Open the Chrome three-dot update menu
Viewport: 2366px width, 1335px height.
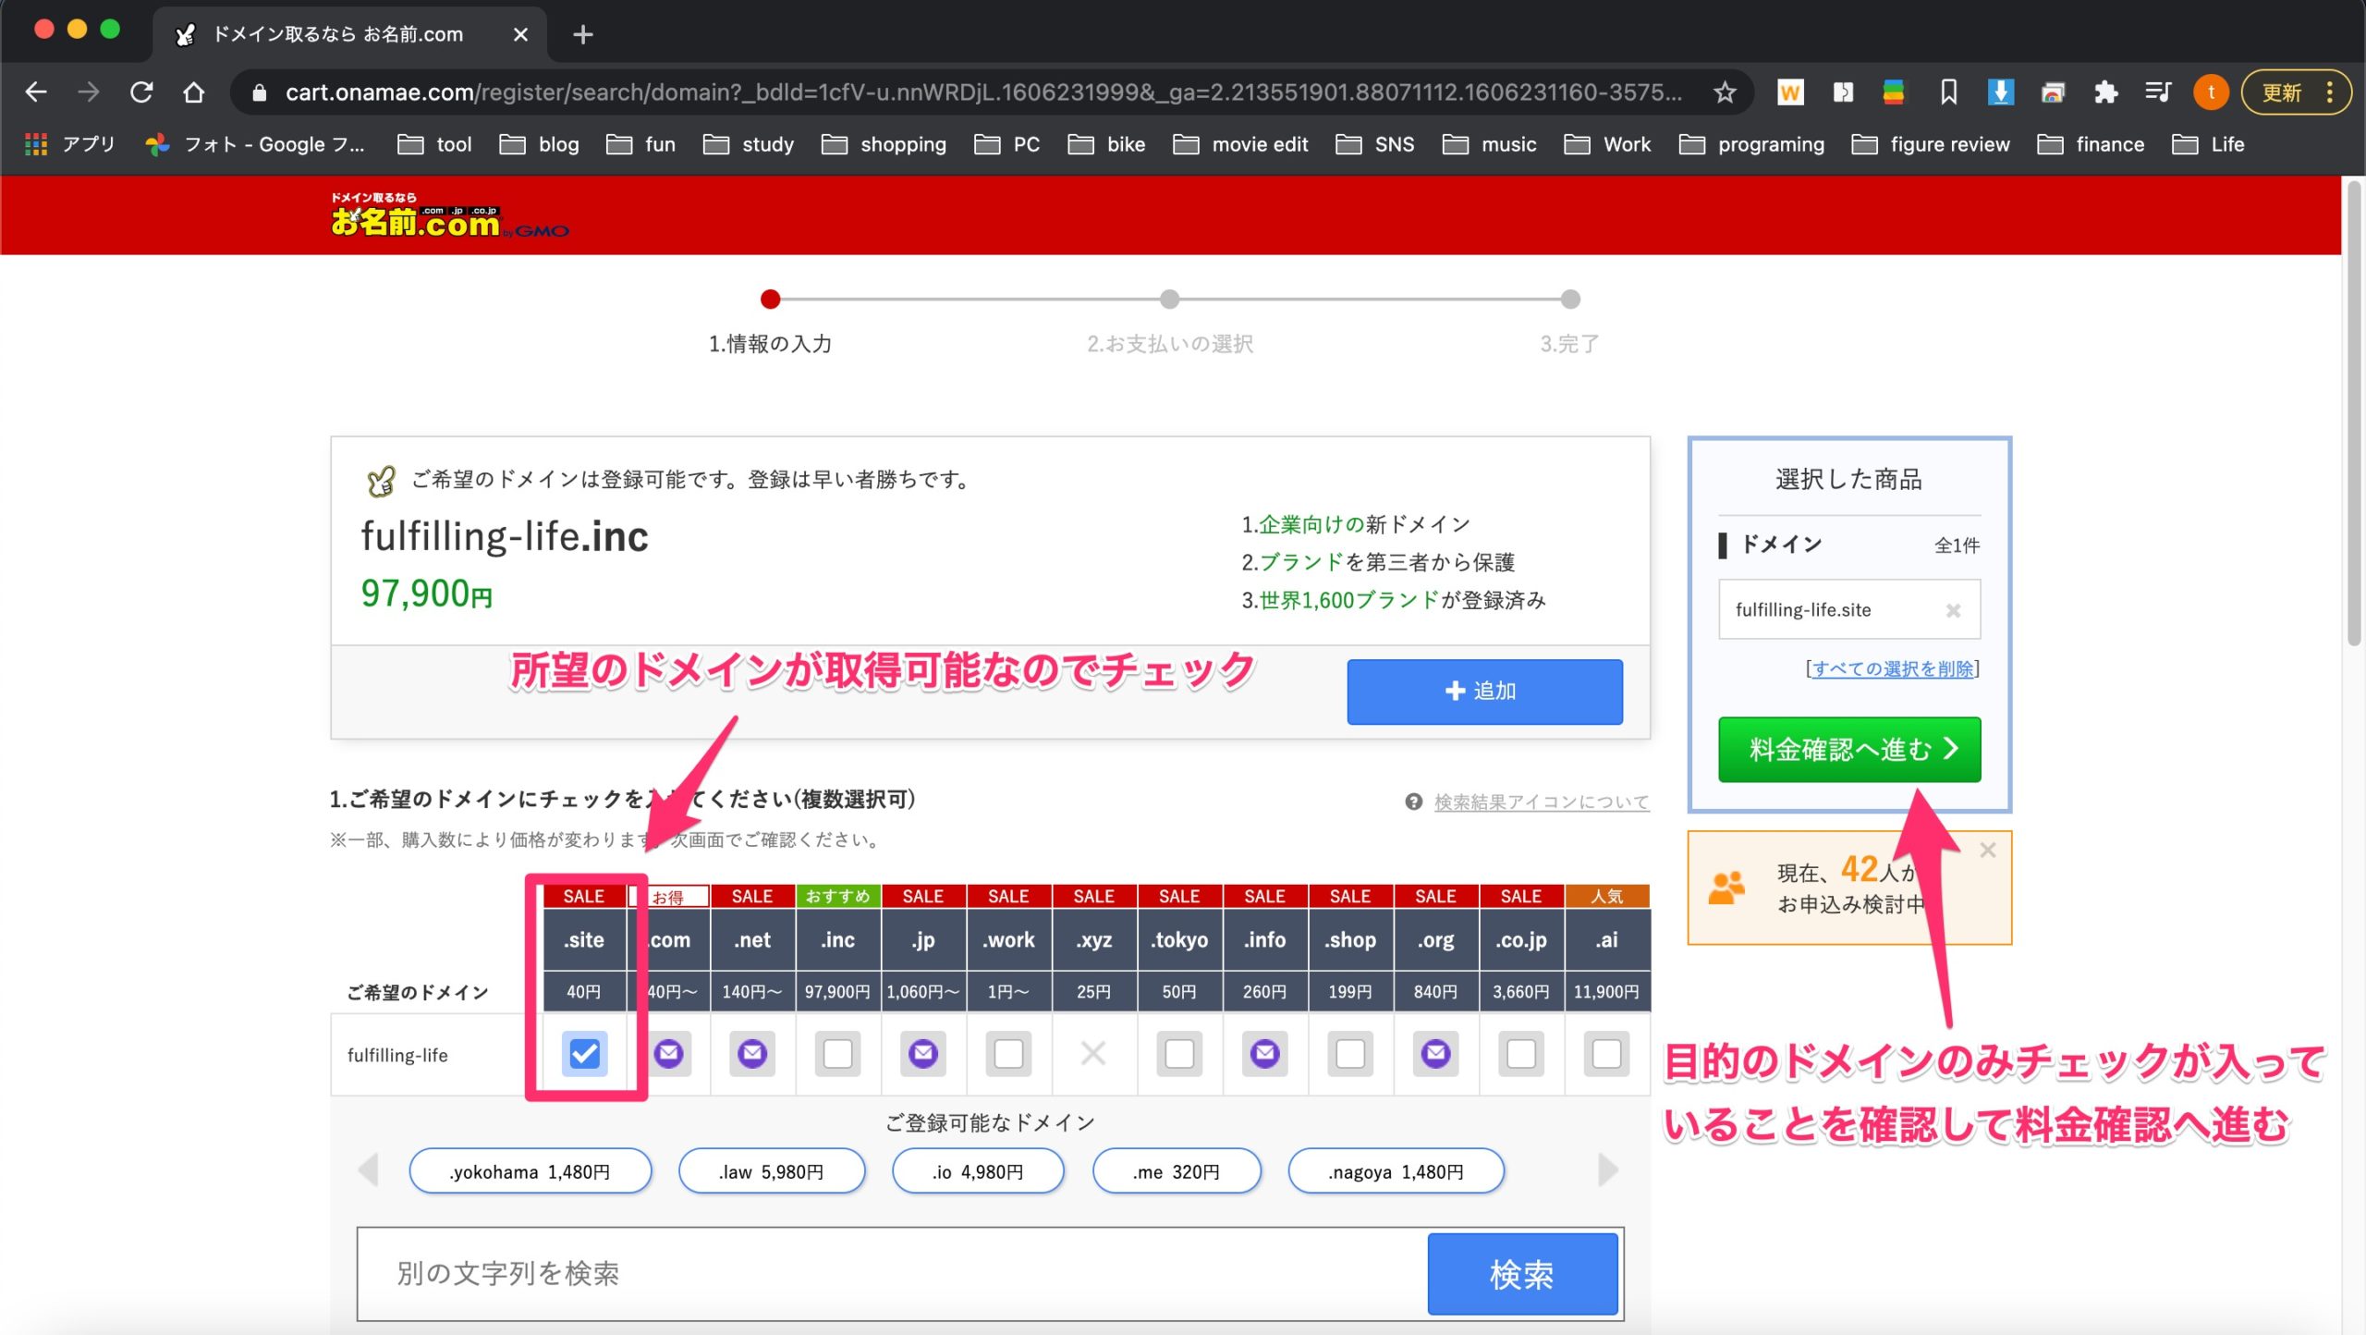[2329, 92]
